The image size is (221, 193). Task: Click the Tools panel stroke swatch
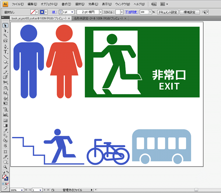6,179
